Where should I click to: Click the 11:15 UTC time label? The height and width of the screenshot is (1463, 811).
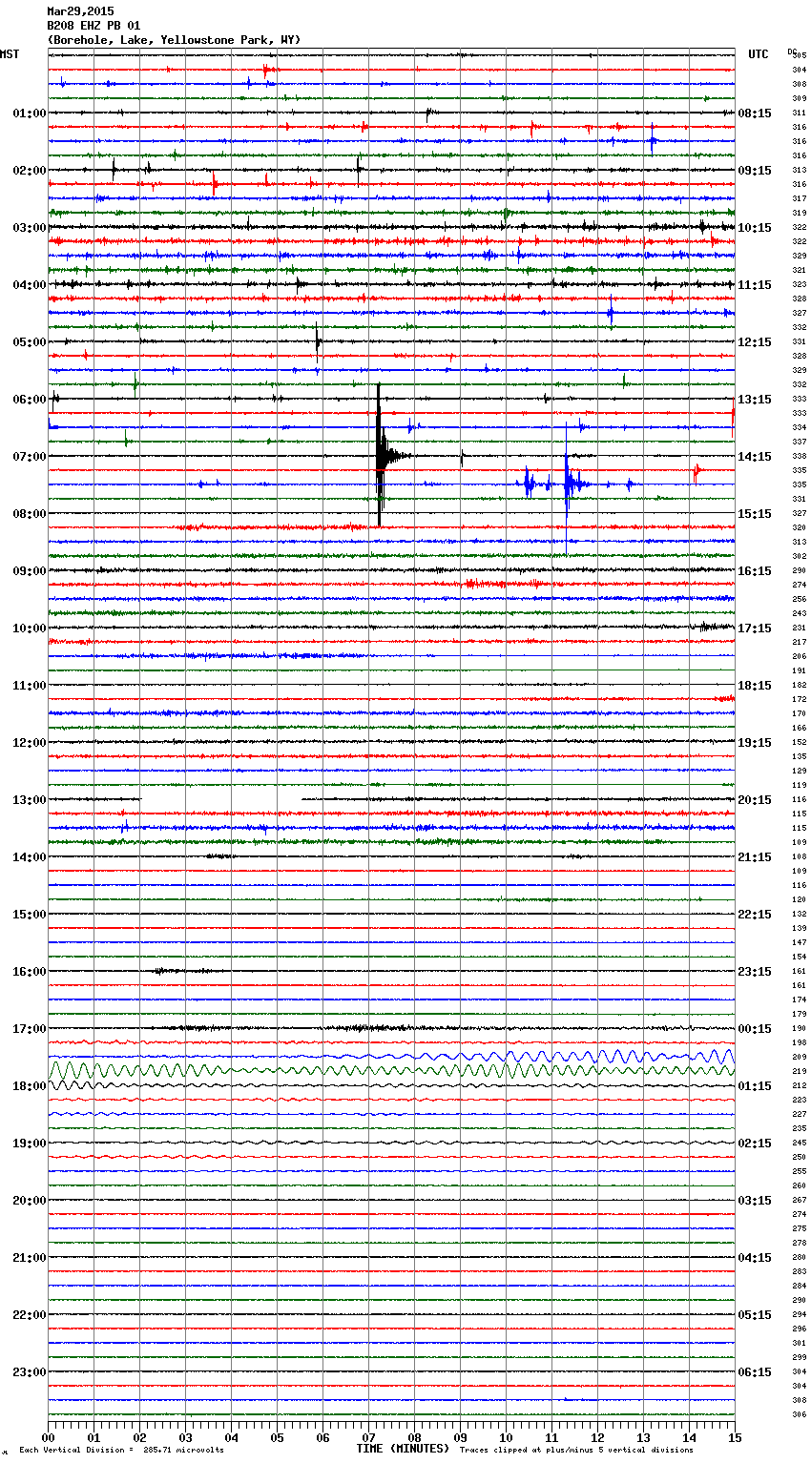coord(755,285)
